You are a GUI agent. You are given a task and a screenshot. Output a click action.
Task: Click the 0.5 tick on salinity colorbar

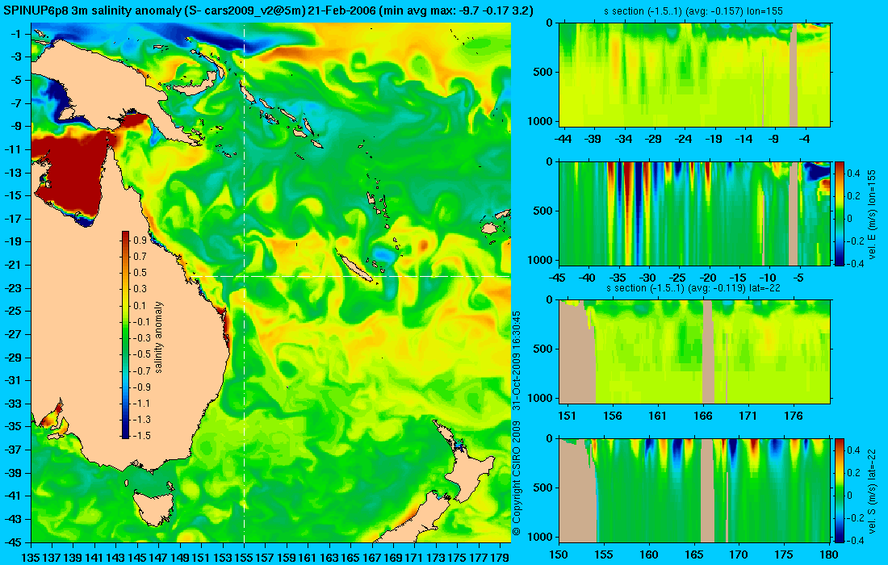coord(140,273)
